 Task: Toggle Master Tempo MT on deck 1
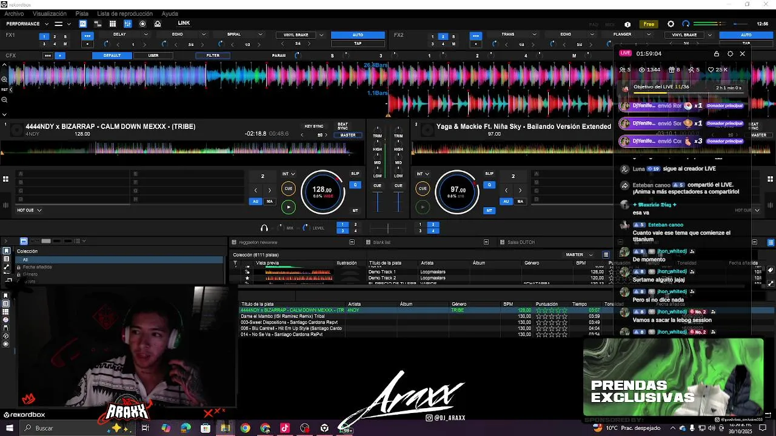tap(355, 211)
